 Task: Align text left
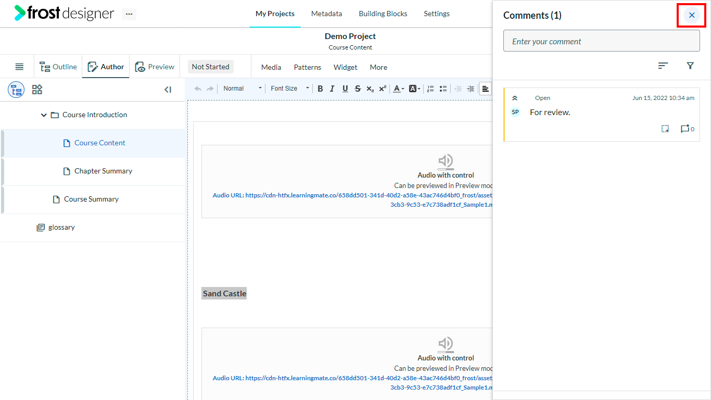485,89
